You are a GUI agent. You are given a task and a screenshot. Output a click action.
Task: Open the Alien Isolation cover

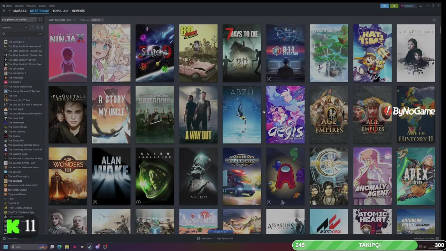click(155, 176)
